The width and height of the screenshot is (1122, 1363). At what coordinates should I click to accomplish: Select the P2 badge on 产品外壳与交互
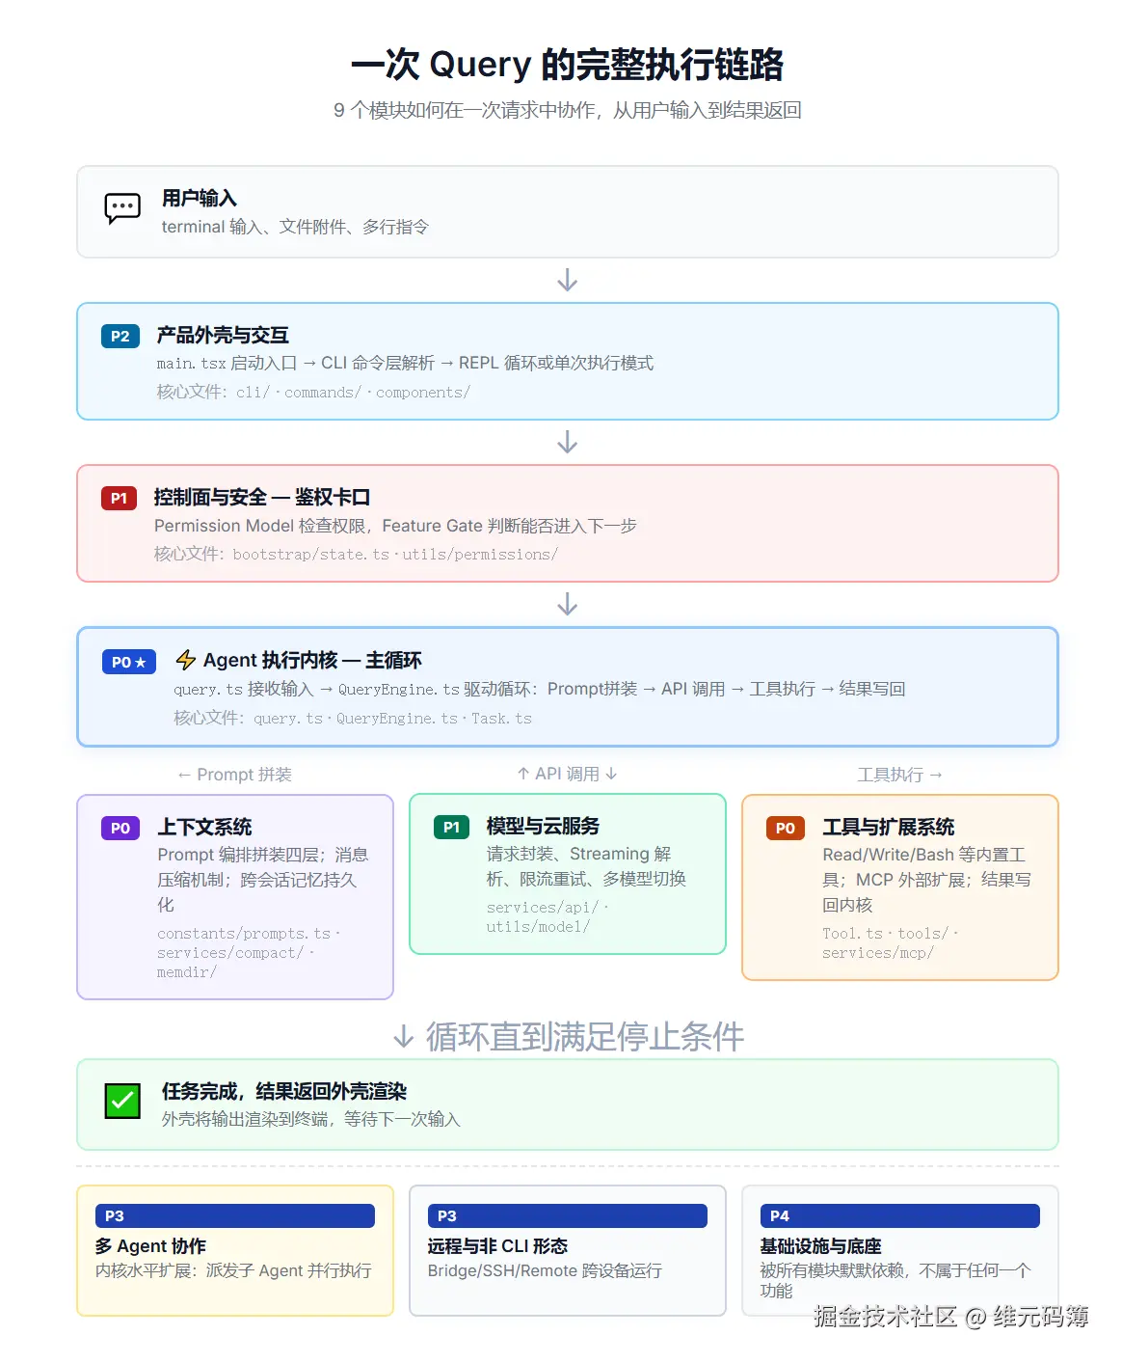[x=119, y=336]
